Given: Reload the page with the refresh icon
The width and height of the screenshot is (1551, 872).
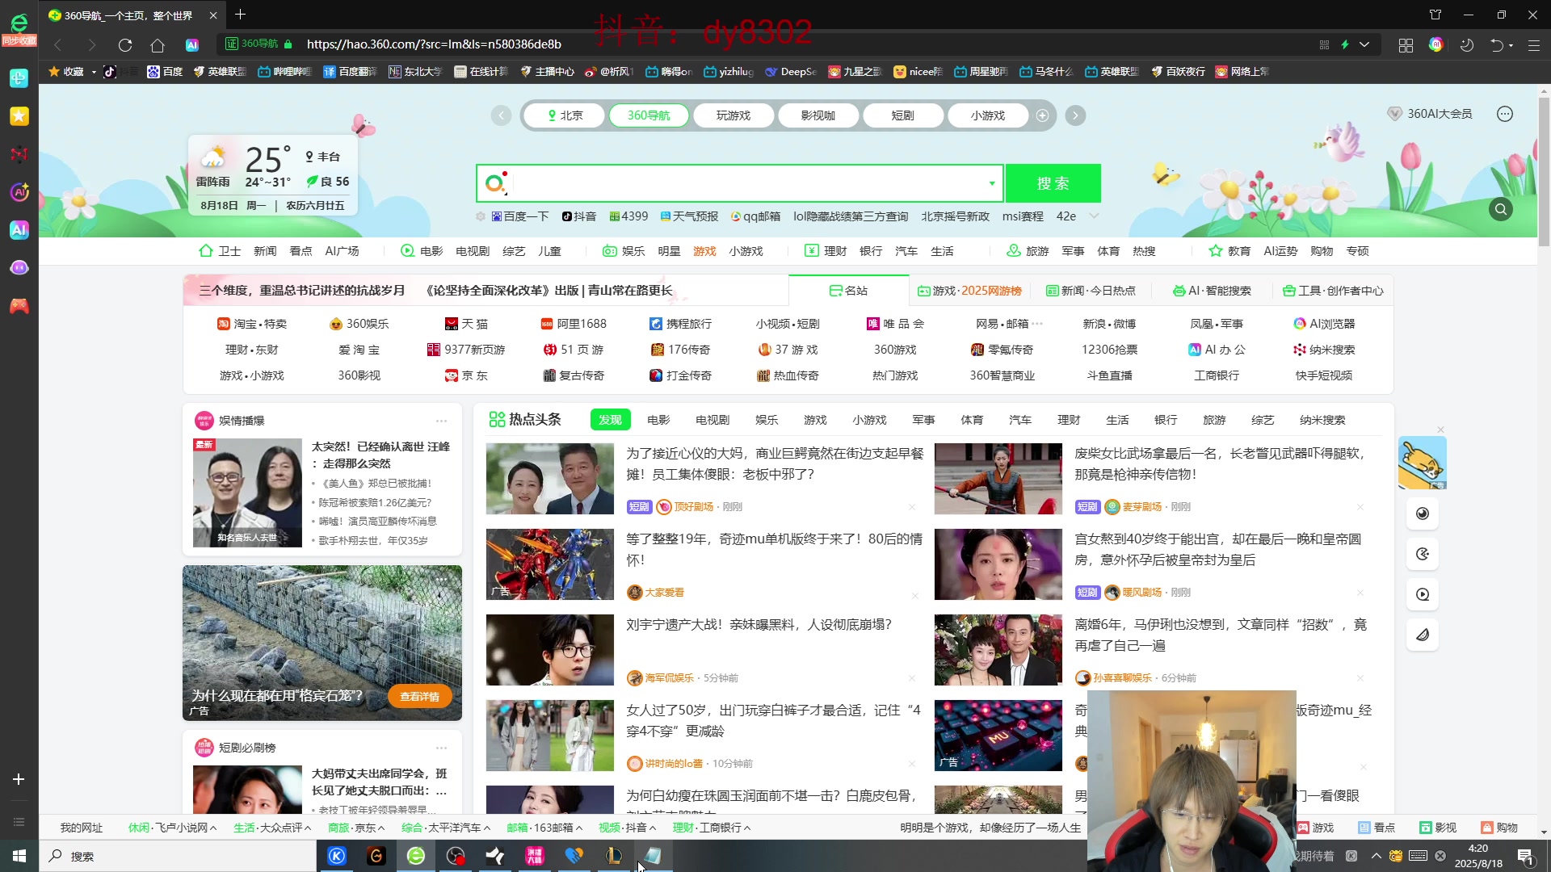Looking at the screenshot, I should tap(124, 44).
